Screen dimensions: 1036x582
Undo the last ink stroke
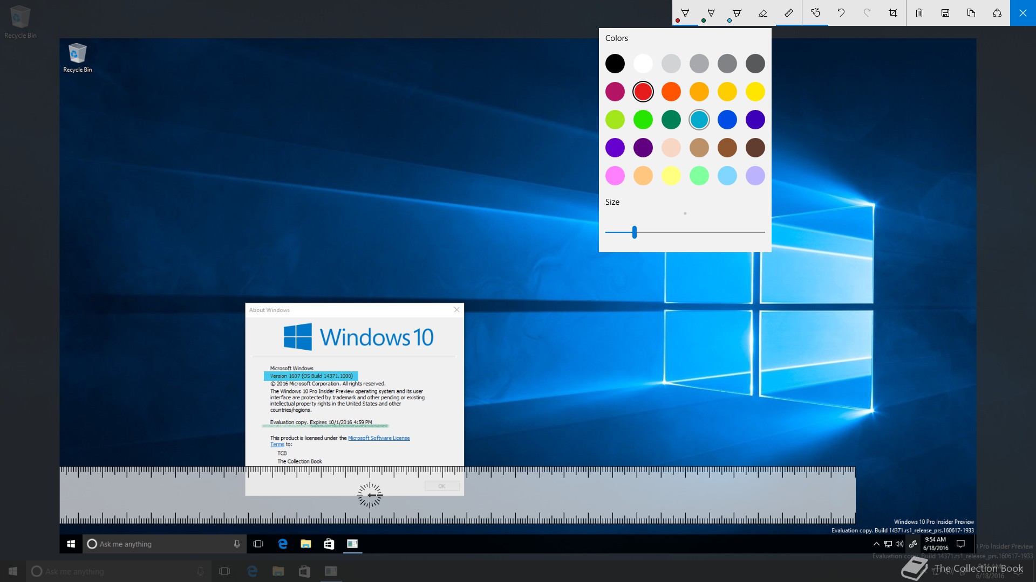tap(841, 13)
